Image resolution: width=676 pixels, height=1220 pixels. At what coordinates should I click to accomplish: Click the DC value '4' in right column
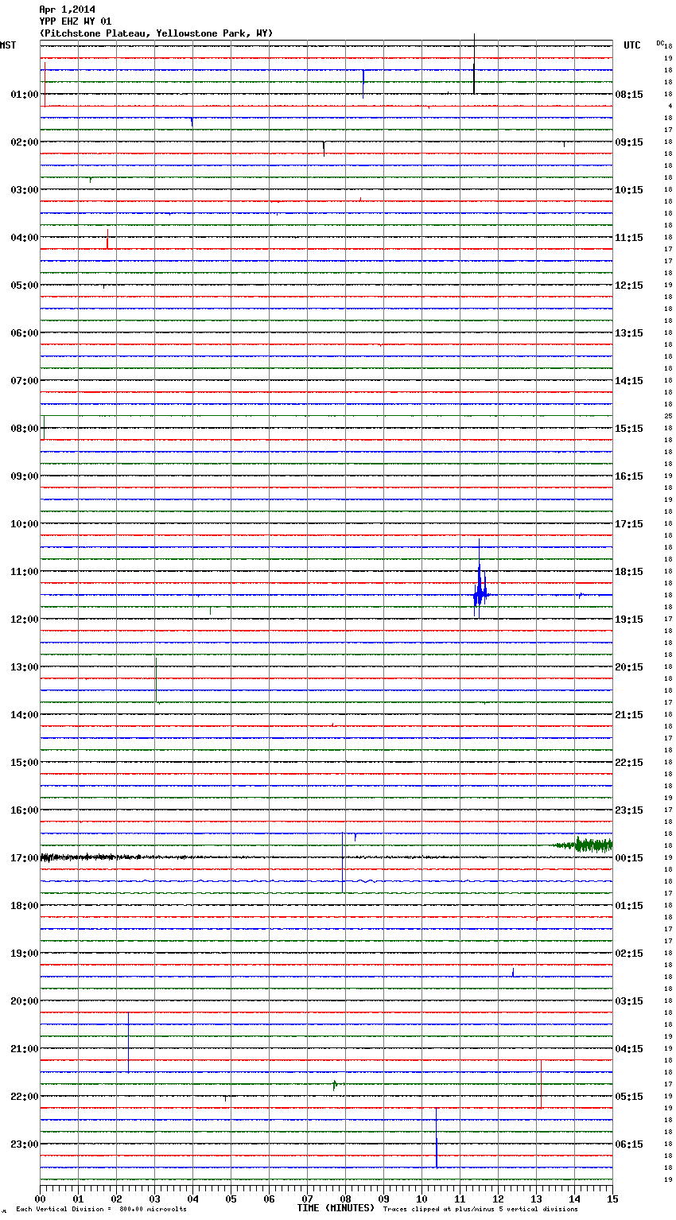coord(669,106)
